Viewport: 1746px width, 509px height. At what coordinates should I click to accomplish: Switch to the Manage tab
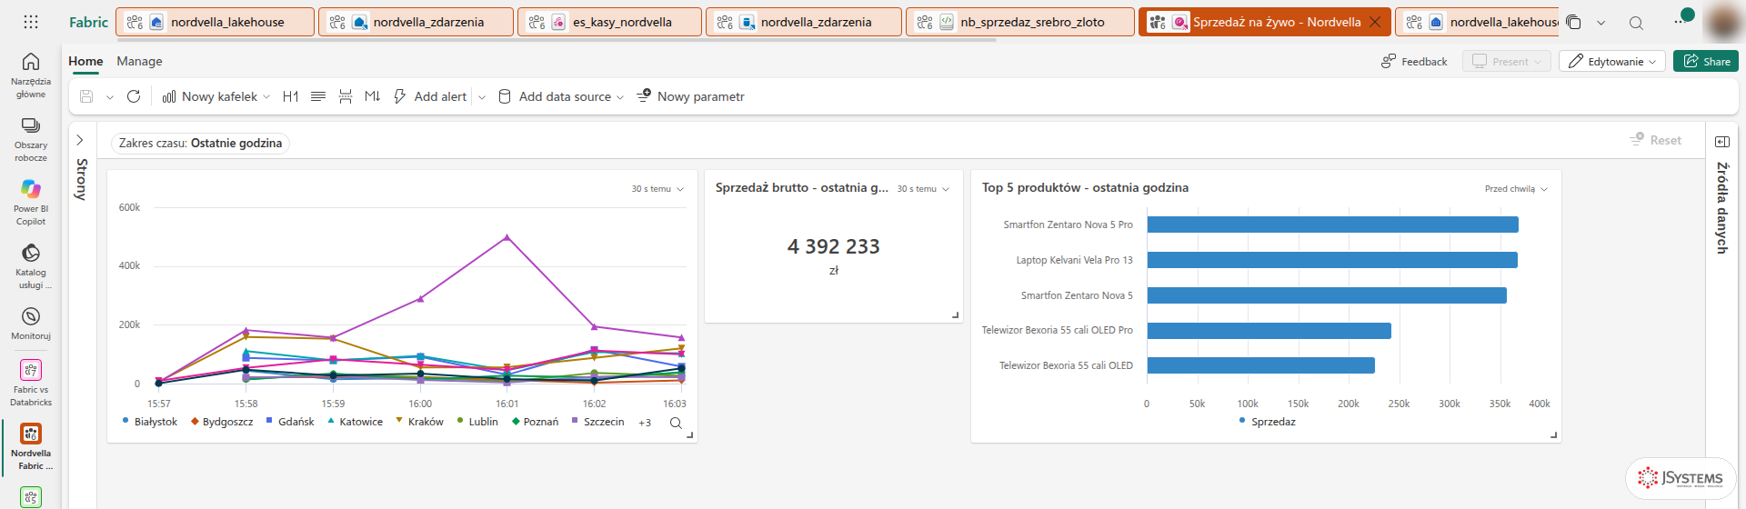139,61
